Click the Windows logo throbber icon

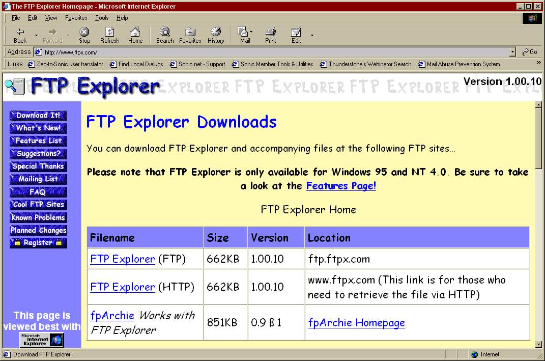pos(532,18)
